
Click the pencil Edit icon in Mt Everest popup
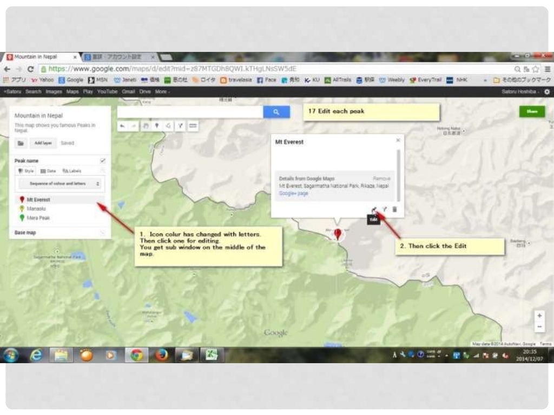(x=374, y=210)
